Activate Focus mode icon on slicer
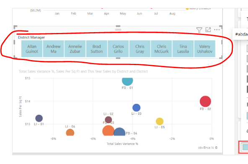248x164 pixels. [208, 30]
